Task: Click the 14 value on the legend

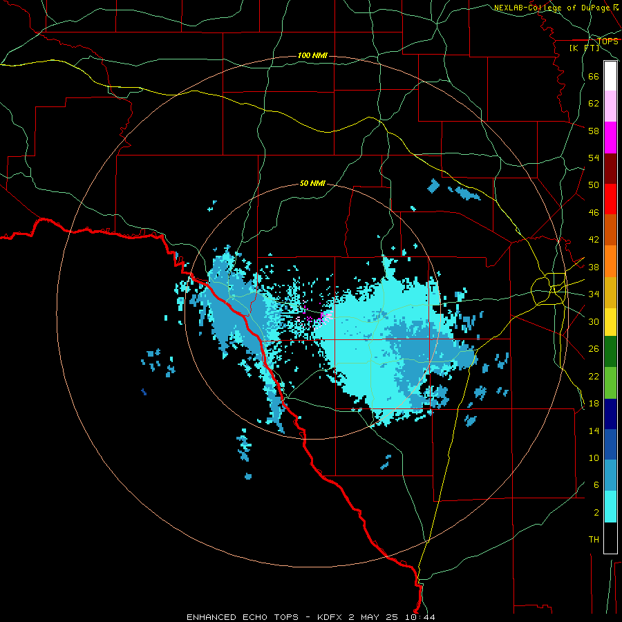Action: tap(594, 431)
